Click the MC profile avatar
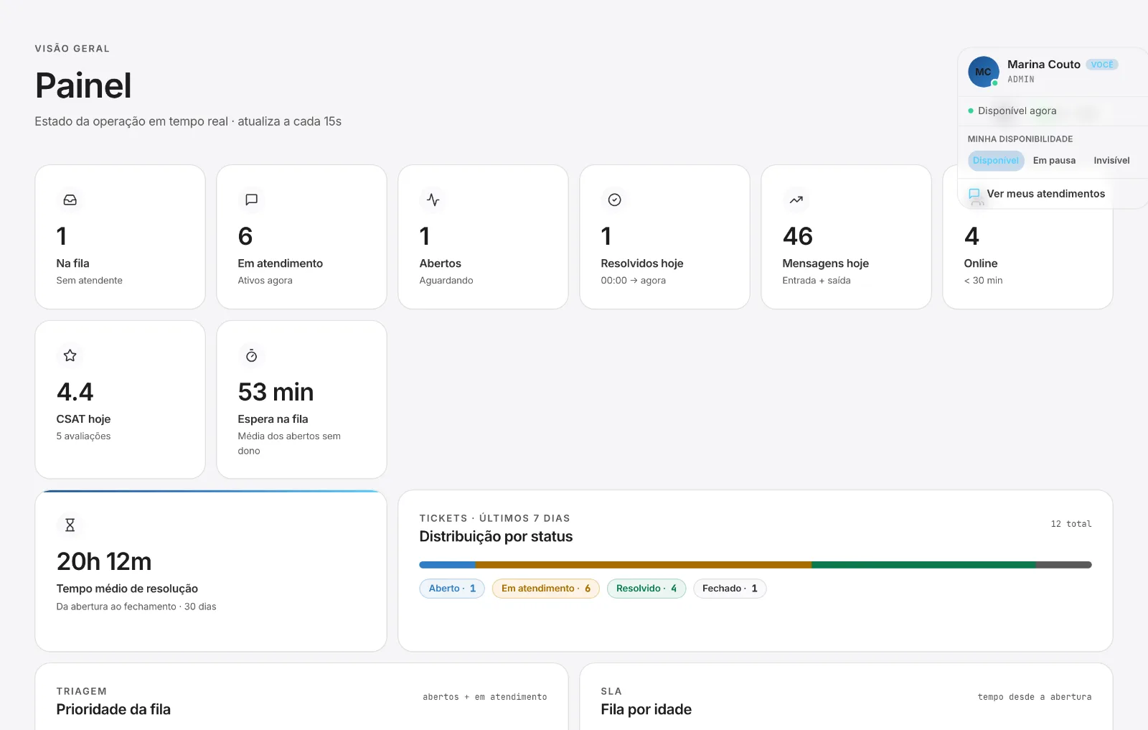This screenshot has height=730, width=1148. (x=983, y=72)
